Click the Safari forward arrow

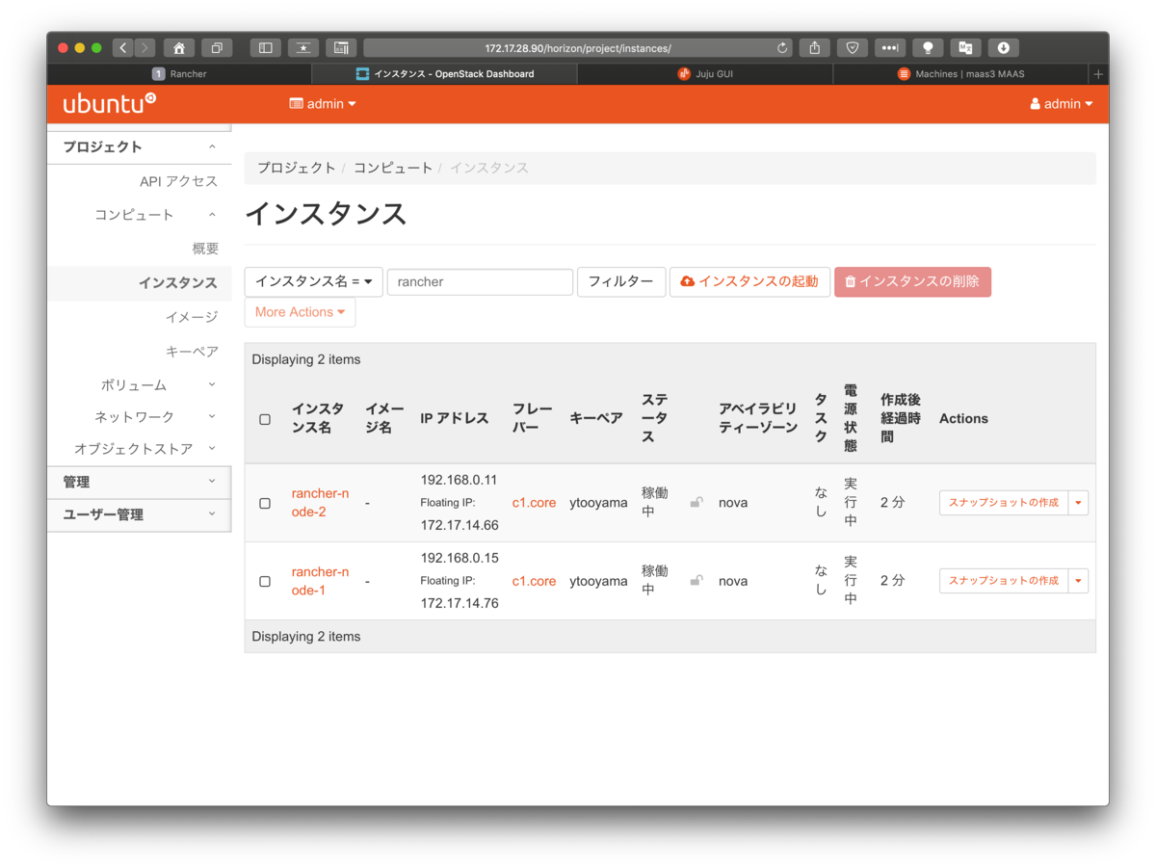point(144,47)
